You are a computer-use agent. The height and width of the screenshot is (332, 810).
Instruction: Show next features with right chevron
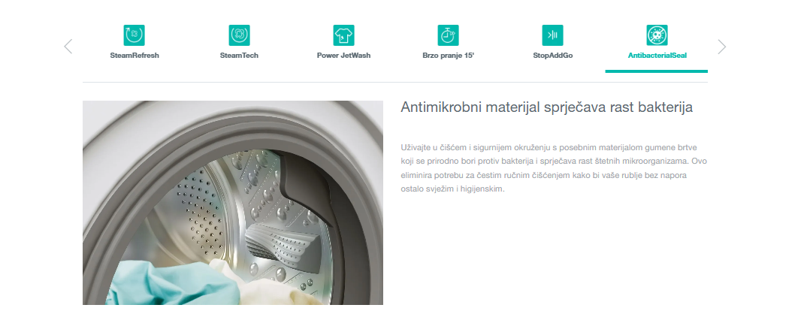click(x=721, y=47)
